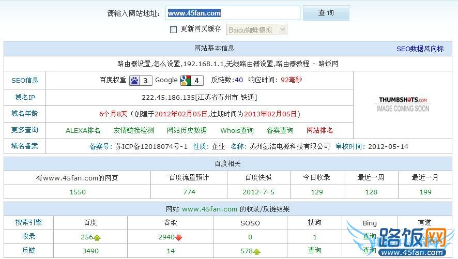Open the red 网站排名 link
This screenshot has width=458, height=259.
click(319, 130)
